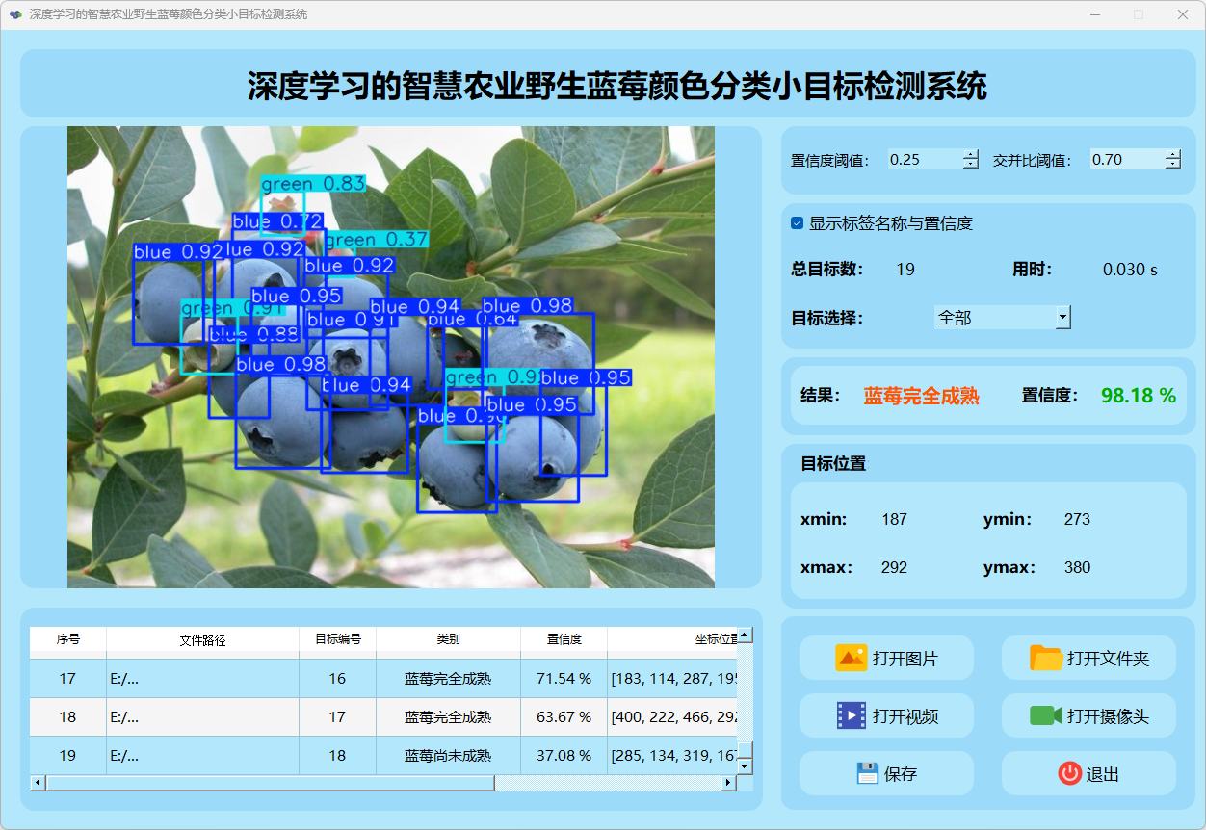
Task: Click the app icon in title bar
Action: [15, 14]
